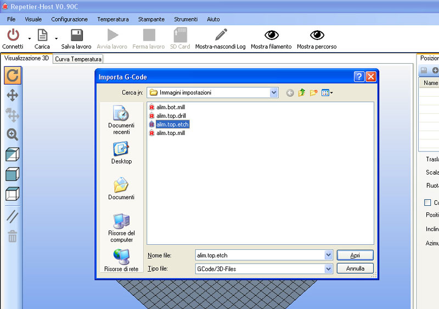The height and width of the screenshot is (309, 439).
Task: Select the move object tool
Action: [x=13, y=115]
